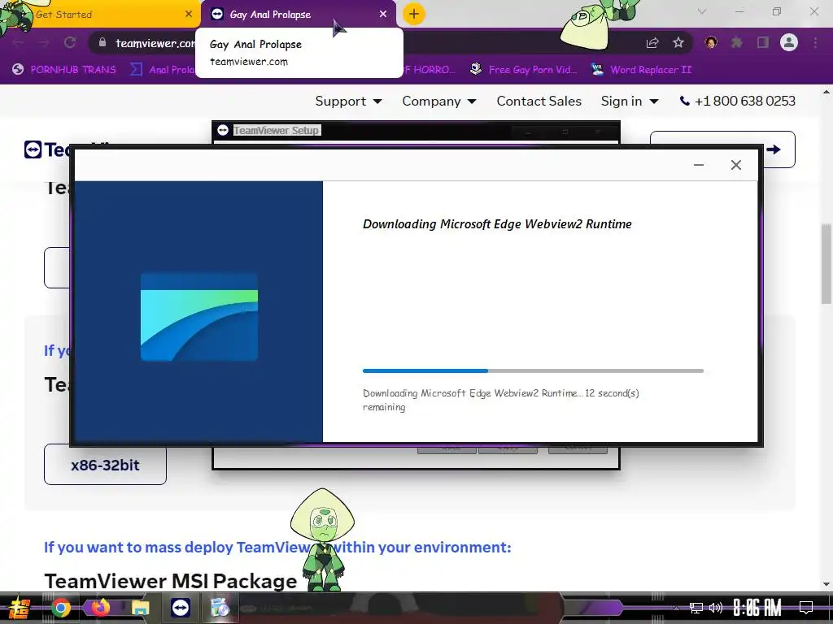
Task: Select the installer icon in the taskbar
Action: pos(220,608)
